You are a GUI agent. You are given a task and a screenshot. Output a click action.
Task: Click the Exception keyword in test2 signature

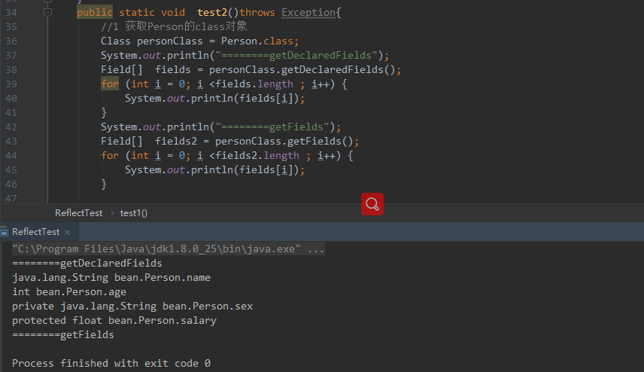tap(308, 13)
